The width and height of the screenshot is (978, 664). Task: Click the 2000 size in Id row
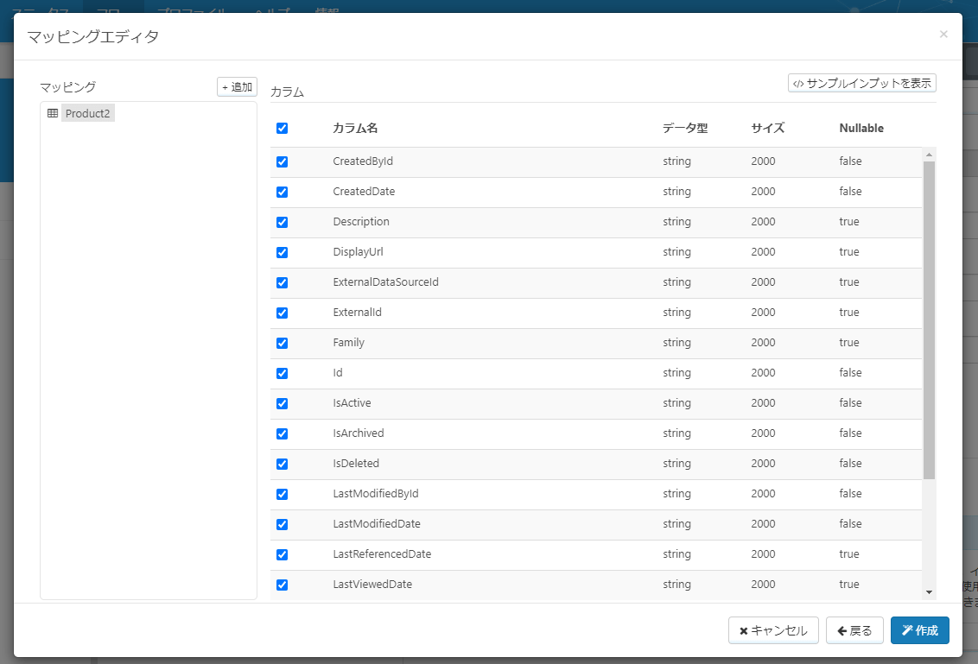click(764, 373)
